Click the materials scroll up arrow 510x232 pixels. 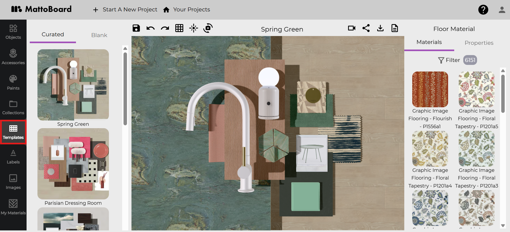[503, 71]
